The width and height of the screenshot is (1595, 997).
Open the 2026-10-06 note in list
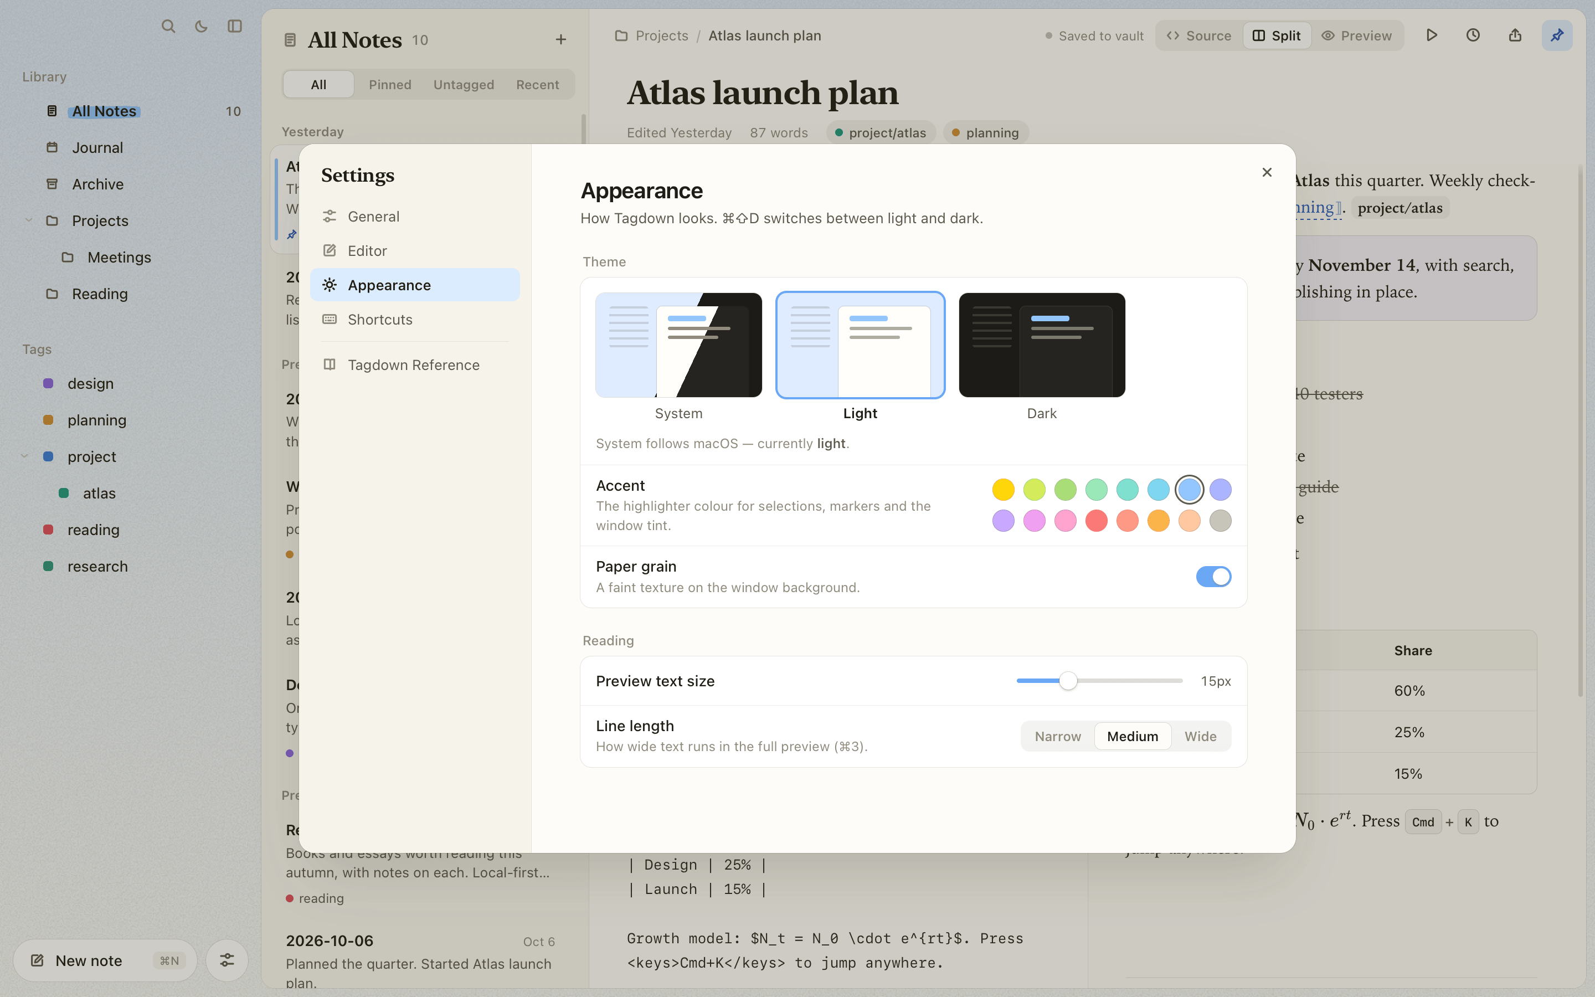[420, 959]
